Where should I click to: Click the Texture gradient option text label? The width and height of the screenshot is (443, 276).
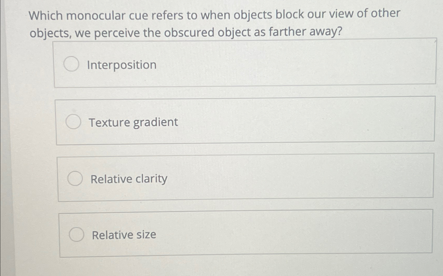point(133,122)
